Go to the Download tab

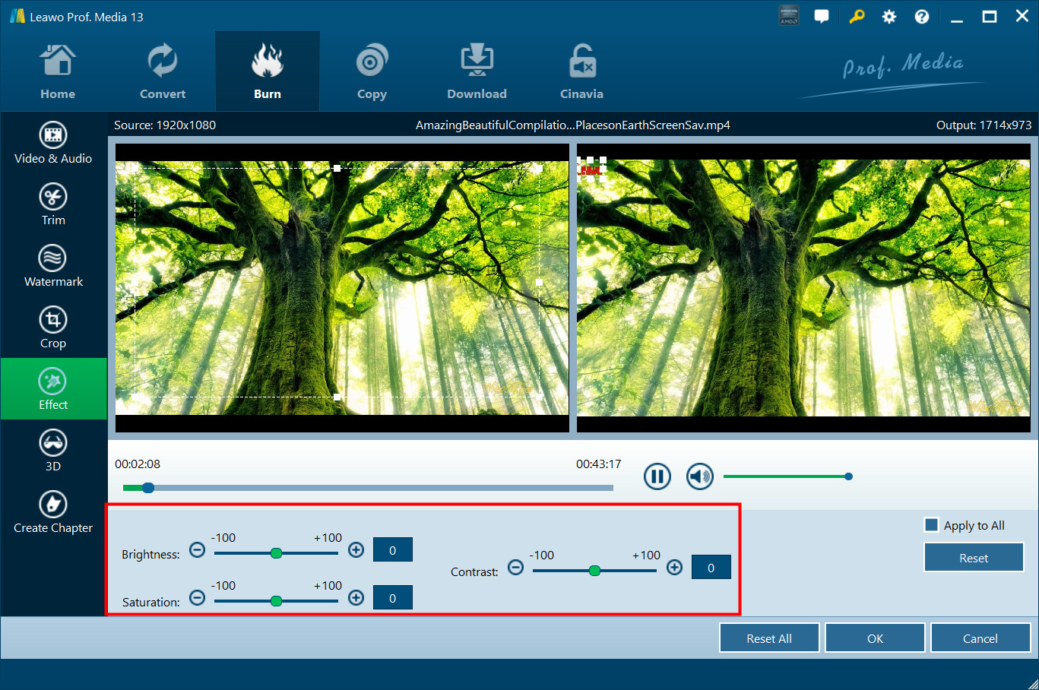[477, 72]
